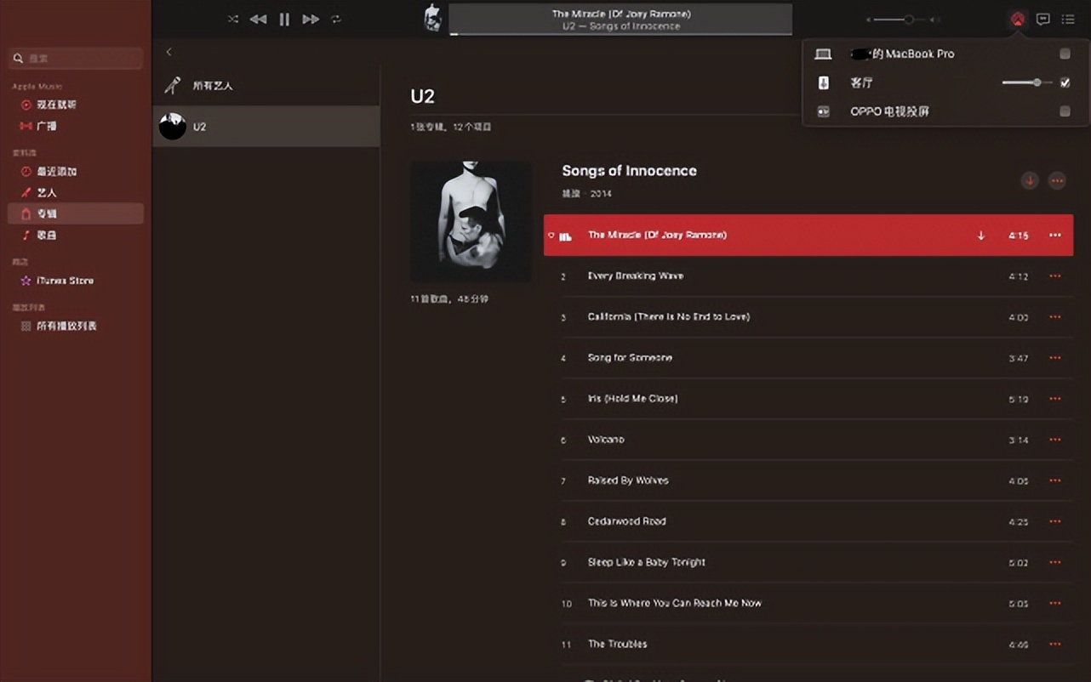
Task: Enable the MacBook Pro output checkbox
Action: pyautogui.click(x=1065, y=54)
